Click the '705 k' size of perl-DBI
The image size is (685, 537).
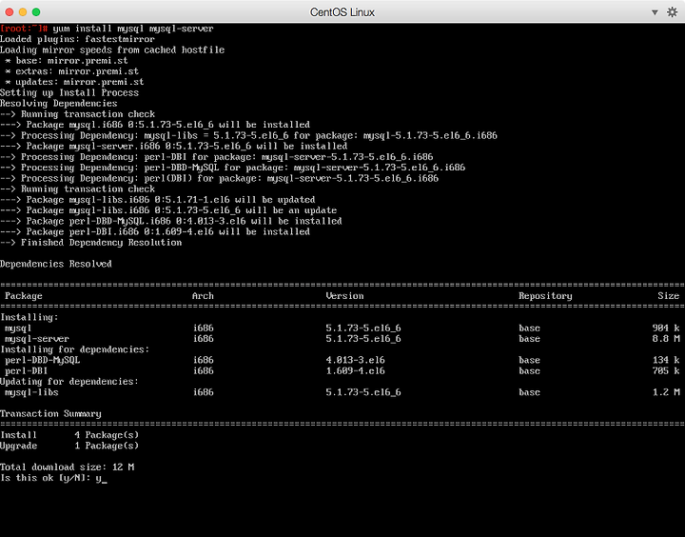click(x=666, y=370)
